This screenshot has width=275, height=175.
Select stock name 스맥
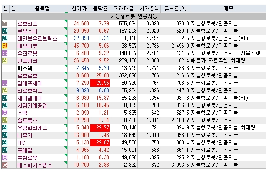pyautogui.click(x=22, y=113)
